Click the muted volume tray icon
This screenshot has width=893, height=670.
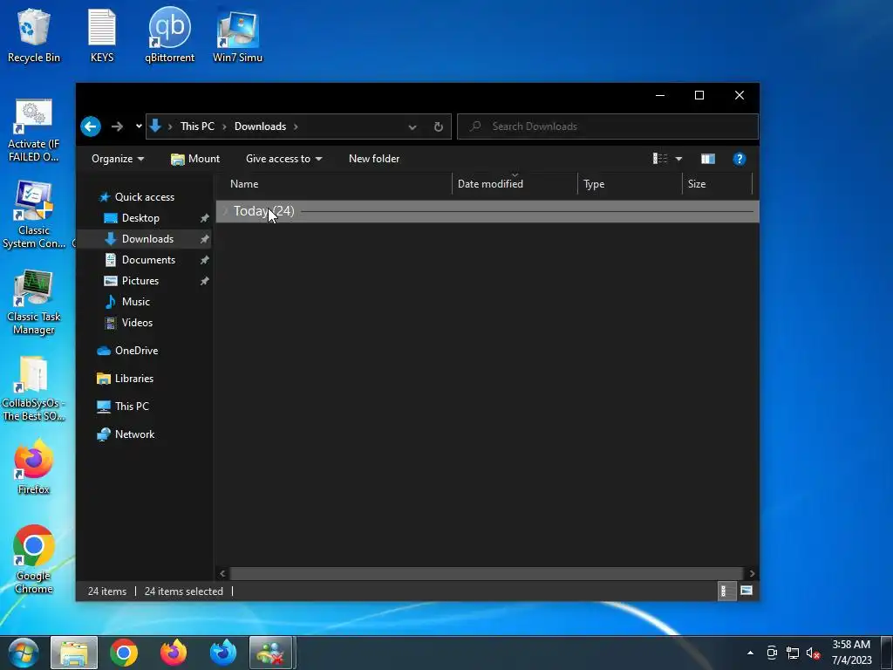pyautogui.click(x=813, y=653)
